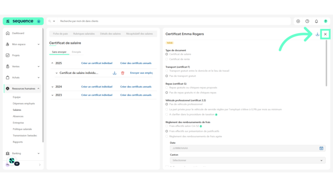Click Créer un certificat individuel for 2025
Image resolution: width=333 pixels, height=187 pixels.
pos(97,63)
